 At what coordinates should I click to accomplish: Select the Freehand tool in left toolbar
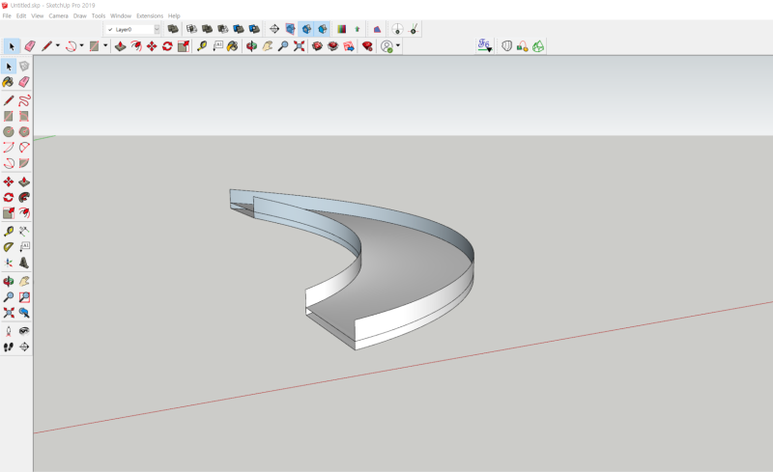pyautogui.click(x=24, y=99)
